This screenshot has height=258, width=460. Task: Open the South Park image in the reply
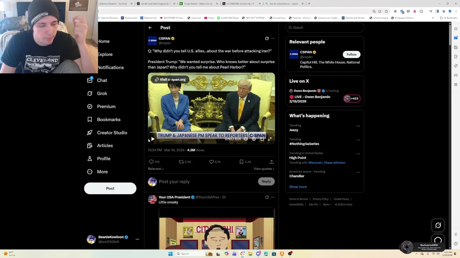216,229
